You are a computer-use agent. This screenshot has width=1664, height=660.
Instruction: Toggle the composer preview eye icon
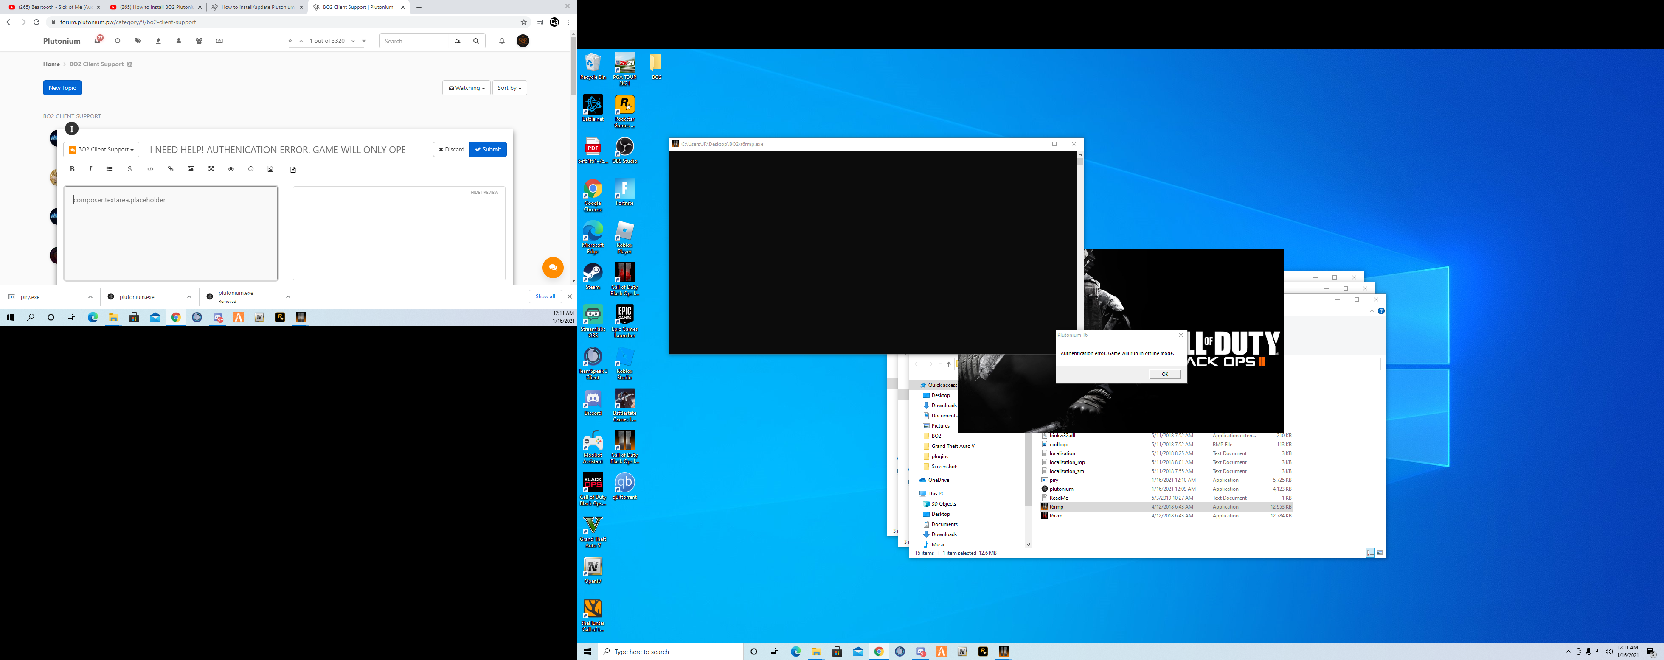point(230,169)
